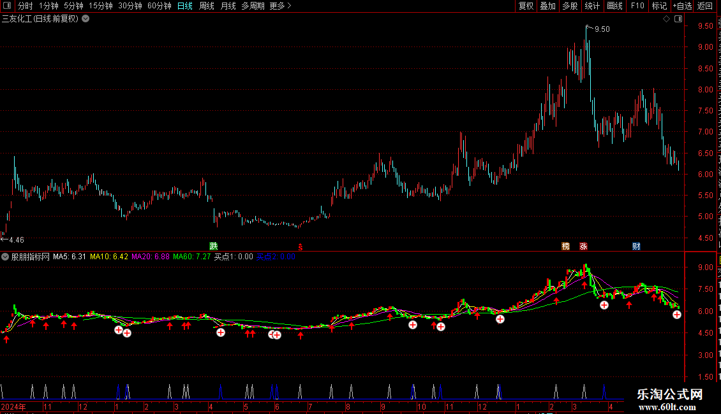Screen dimensions: 721x414
Task: Switch to the 分时 intraday view
Action: click(26, 6)
